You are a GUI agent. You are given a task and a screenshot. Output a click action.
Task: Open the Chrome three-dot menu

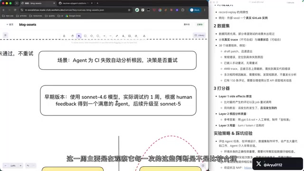(x=205, y=10)
